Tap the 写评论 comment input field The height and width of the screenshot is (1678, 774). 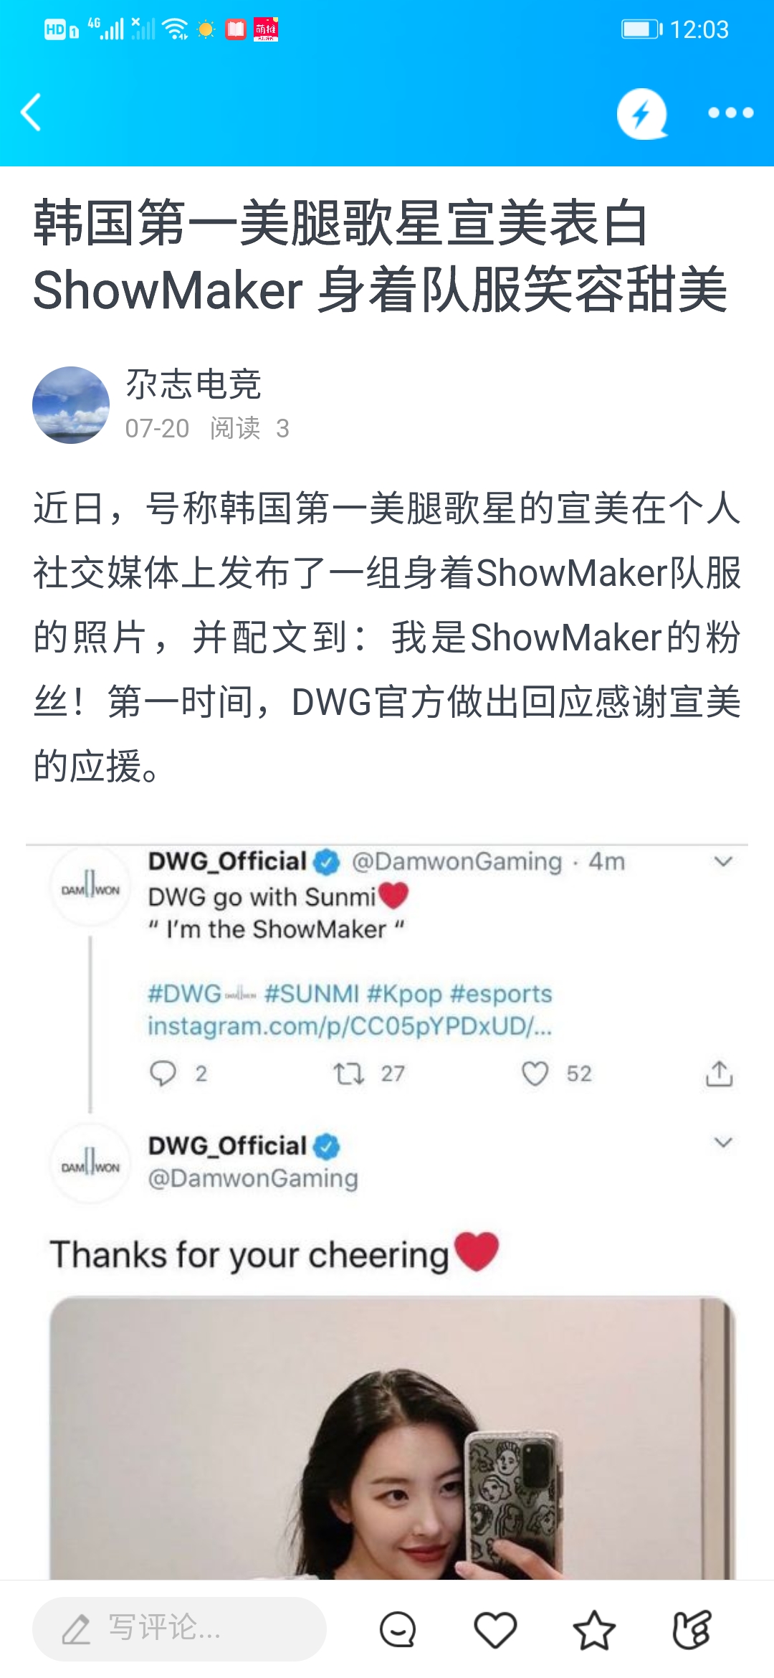179,1629
